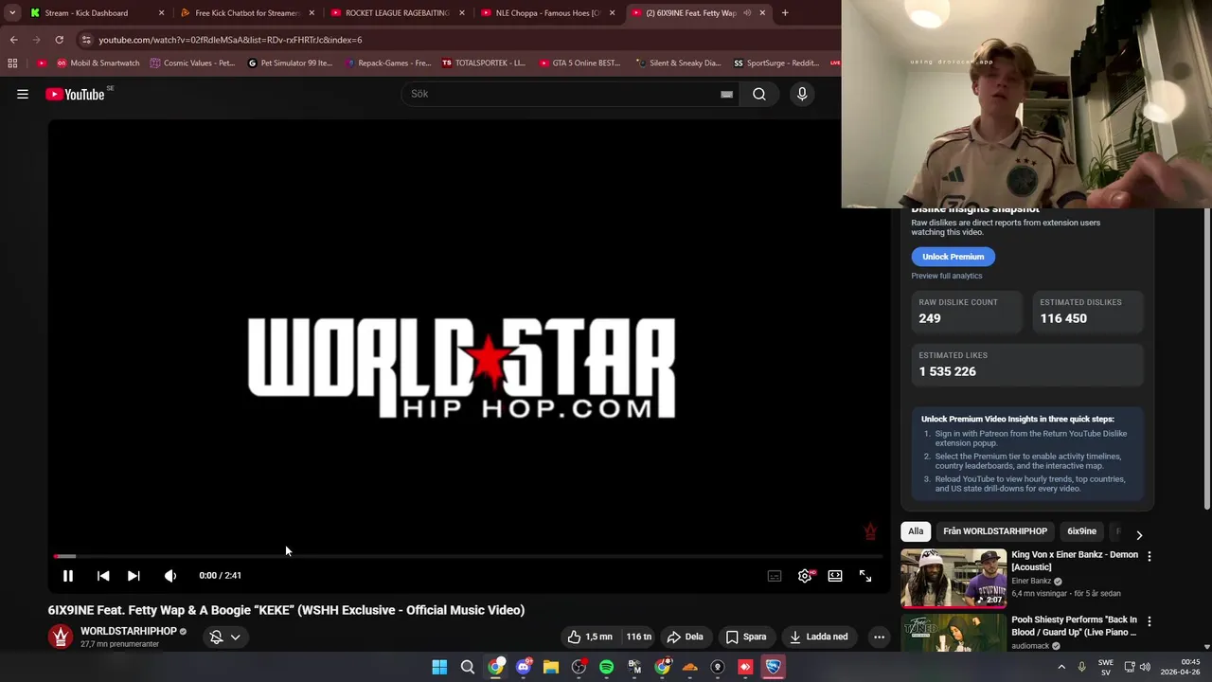Viewport: 1212px width, 682px height.
Task: Open WORLDSTARHIPHOP channel name link
Action: point(129,631)
